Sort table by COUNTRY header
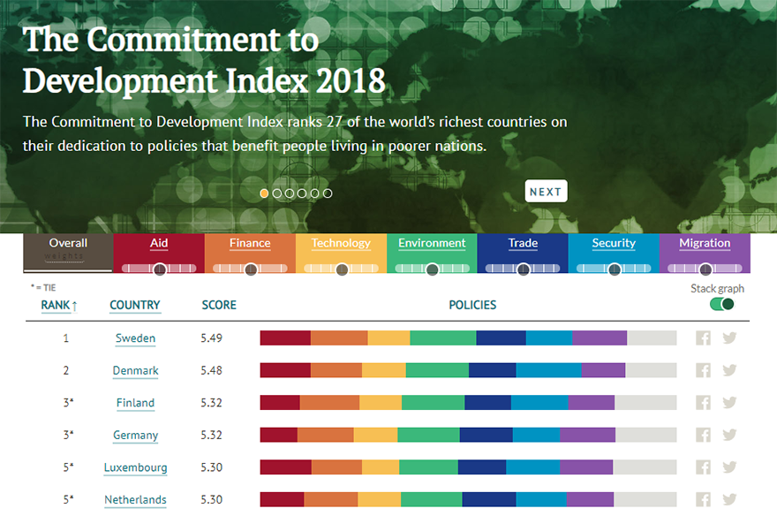777x516 pixels. tap(135, 306)
